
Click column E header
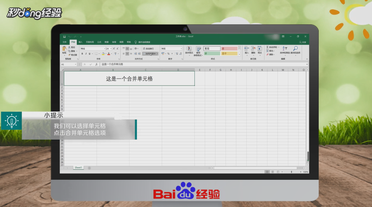[x=200, y=70]
